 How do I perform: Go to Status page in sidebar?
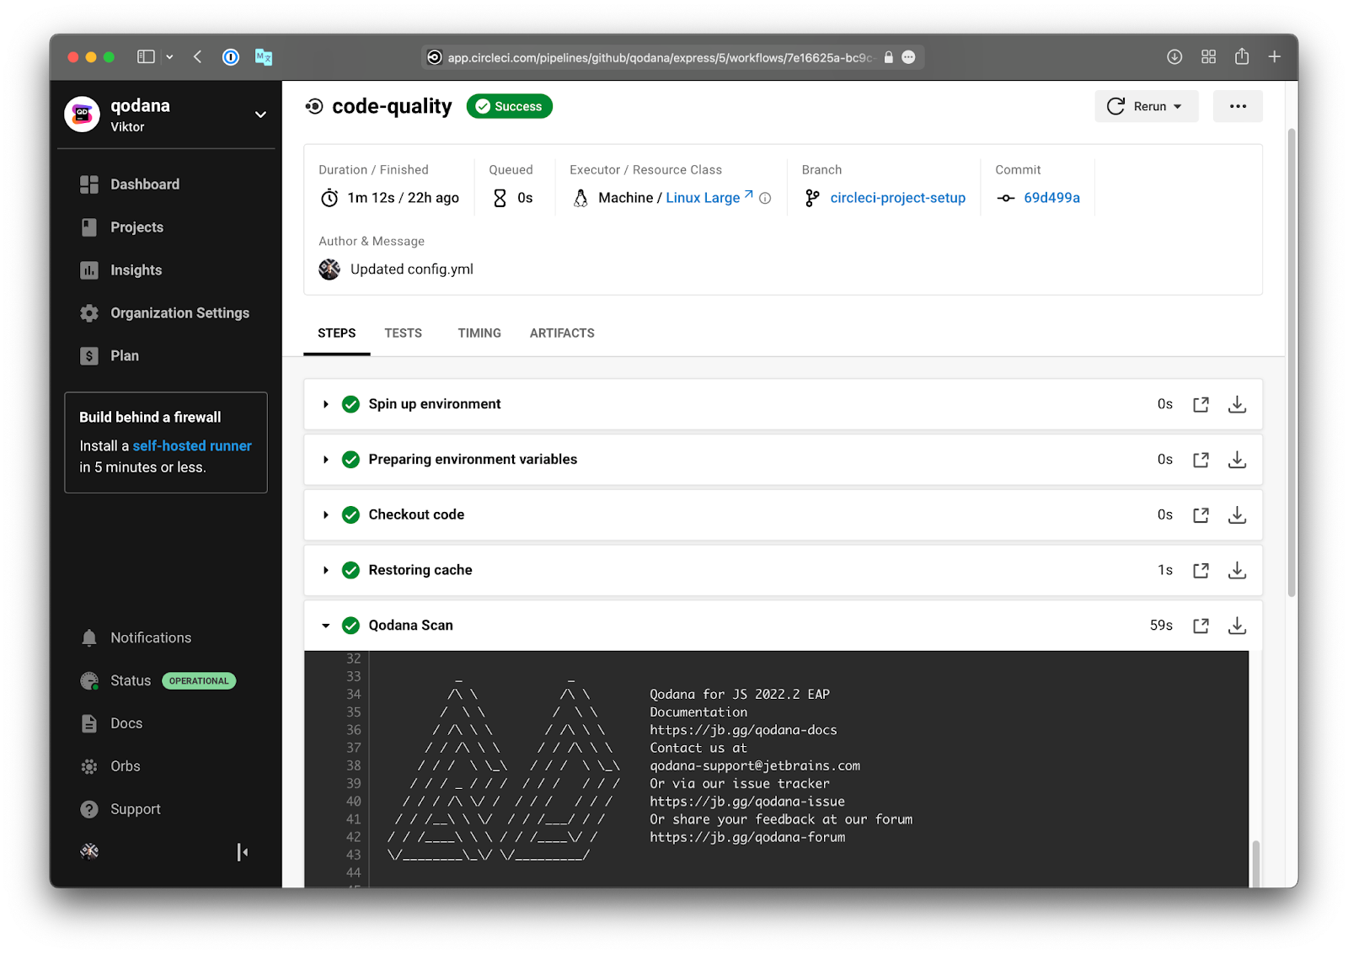(131, 680)
